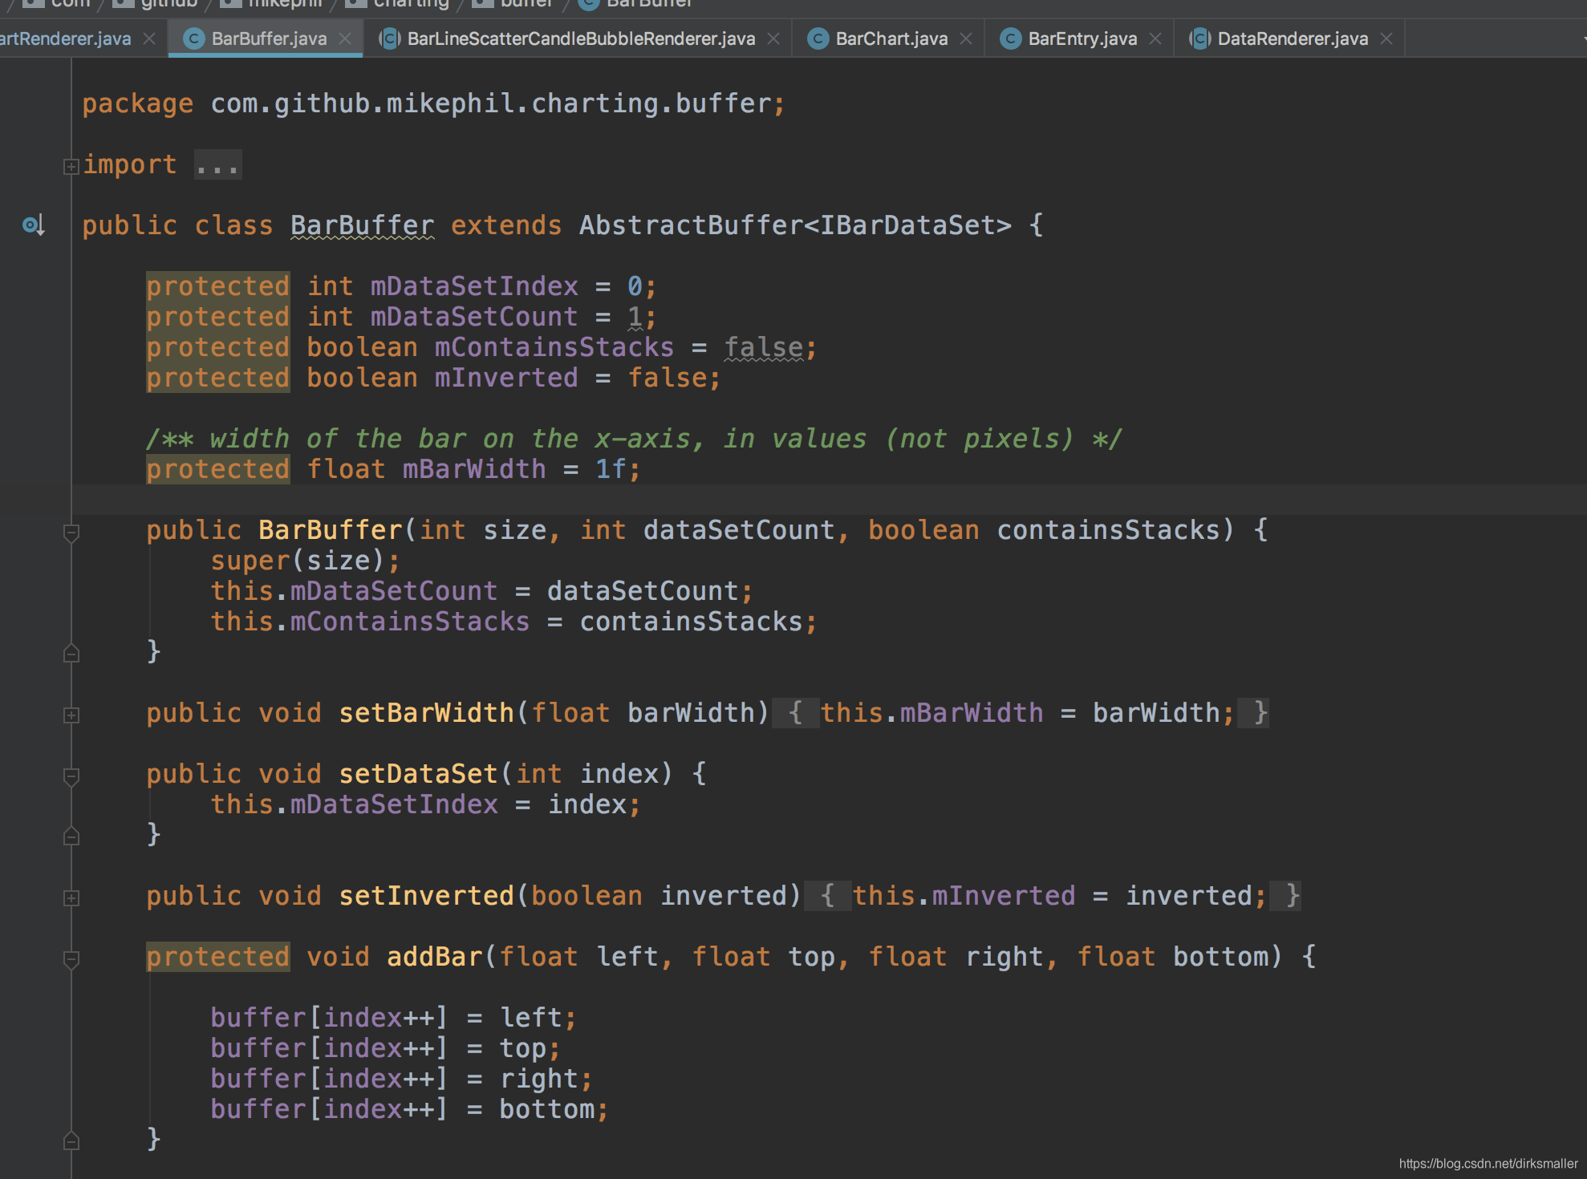The image size is (1587, 1179).
Task: Click the class icon on BarChart.java tab
Action: (818, 38)
